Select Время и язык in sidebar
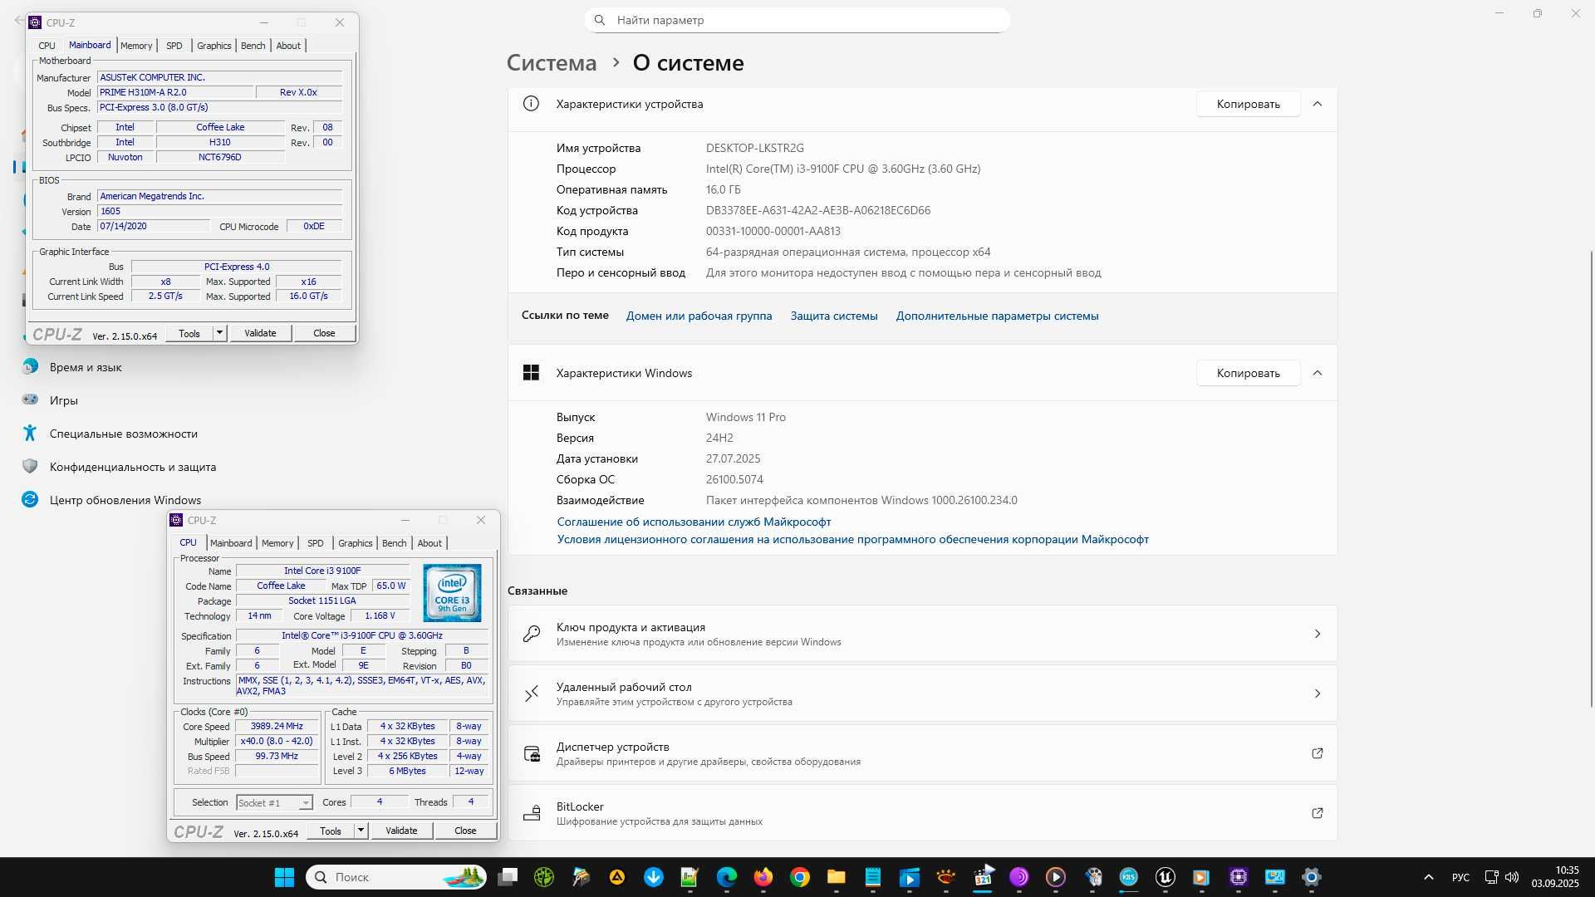This screenshot has width=1595, height=897. (86, 367)
